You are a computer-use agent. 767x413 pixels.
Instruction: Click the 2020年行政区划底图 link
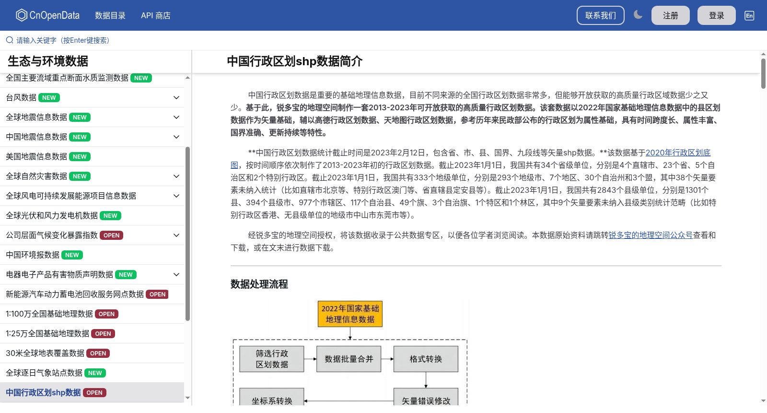coord(678,153)
